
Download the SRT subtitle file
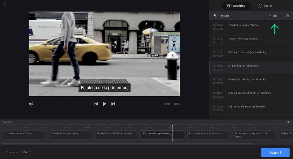pos(273,16)
